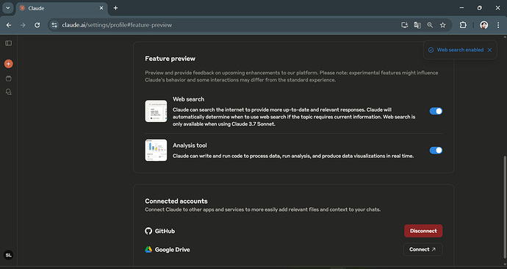Start a new chat with orange plus

8,64
